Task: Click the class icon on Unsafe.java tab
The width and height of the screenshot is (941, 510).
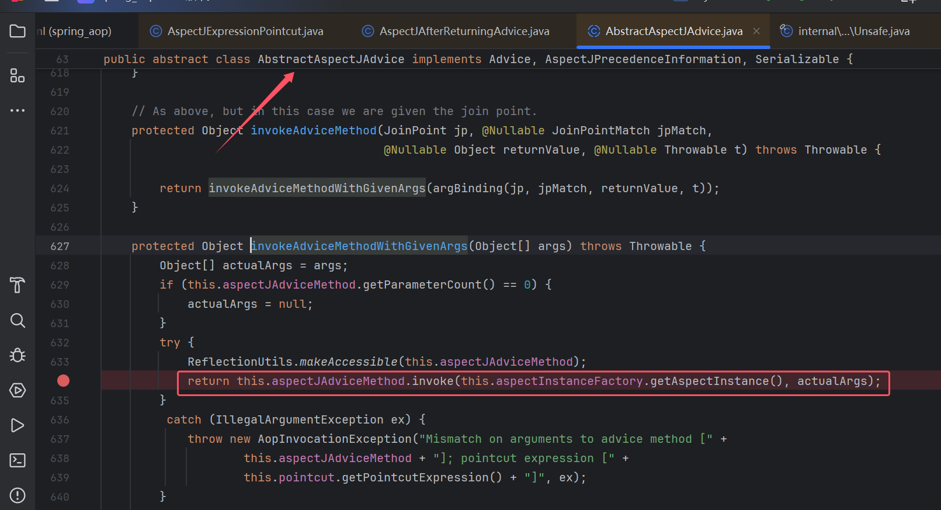Action: click(x=786, y=31)
